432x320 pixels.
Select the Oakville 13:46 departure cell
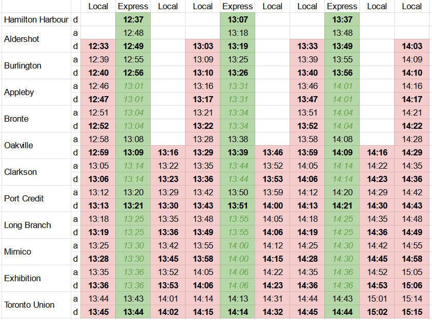click(x=272, y=152)
